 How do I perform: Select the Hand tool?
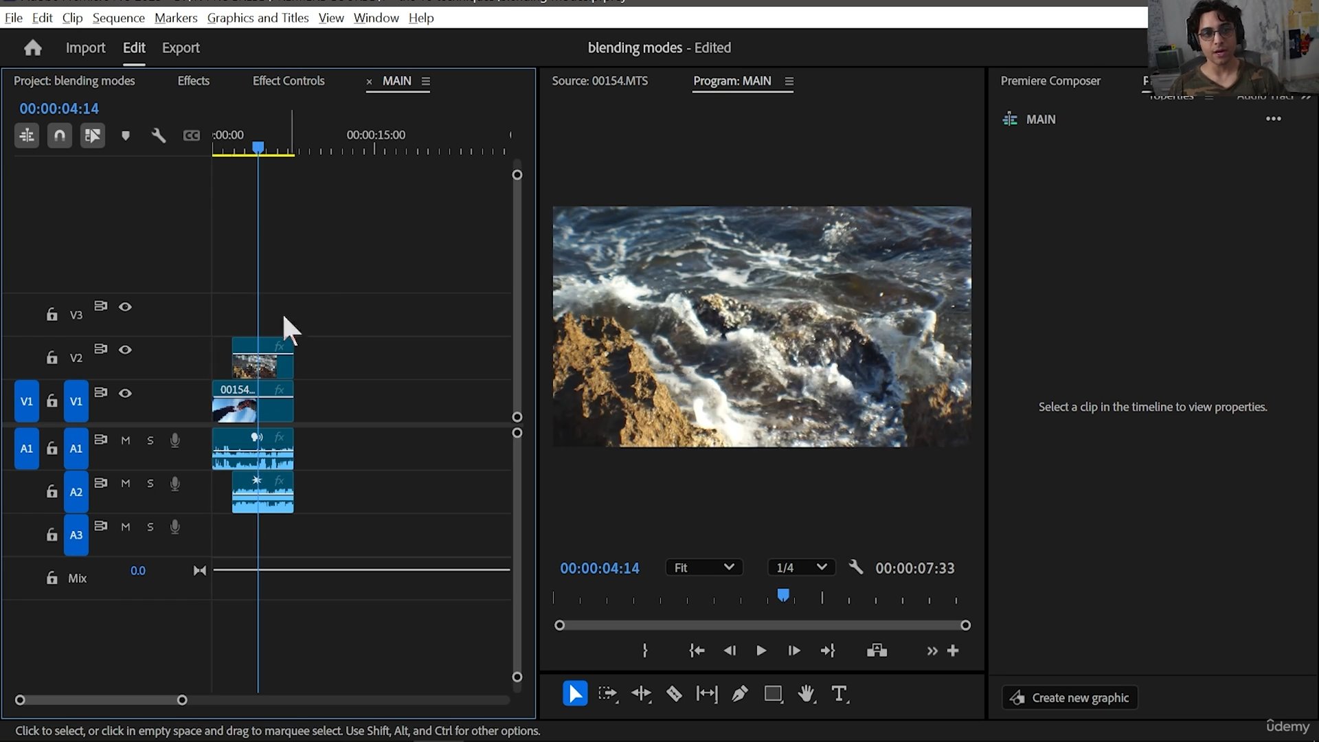(x=807, y=694)
